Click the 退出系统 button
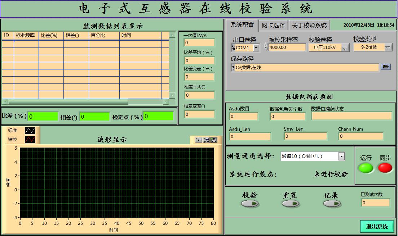This screenshot has width=398, height=236. click(377, 227)
